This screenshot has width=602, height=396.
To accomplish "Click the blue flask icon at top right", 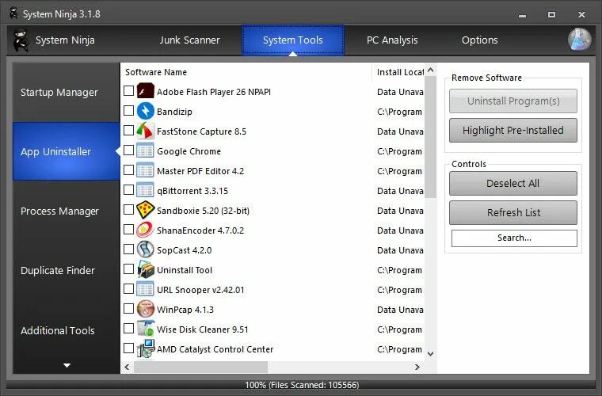I will 580,39.
